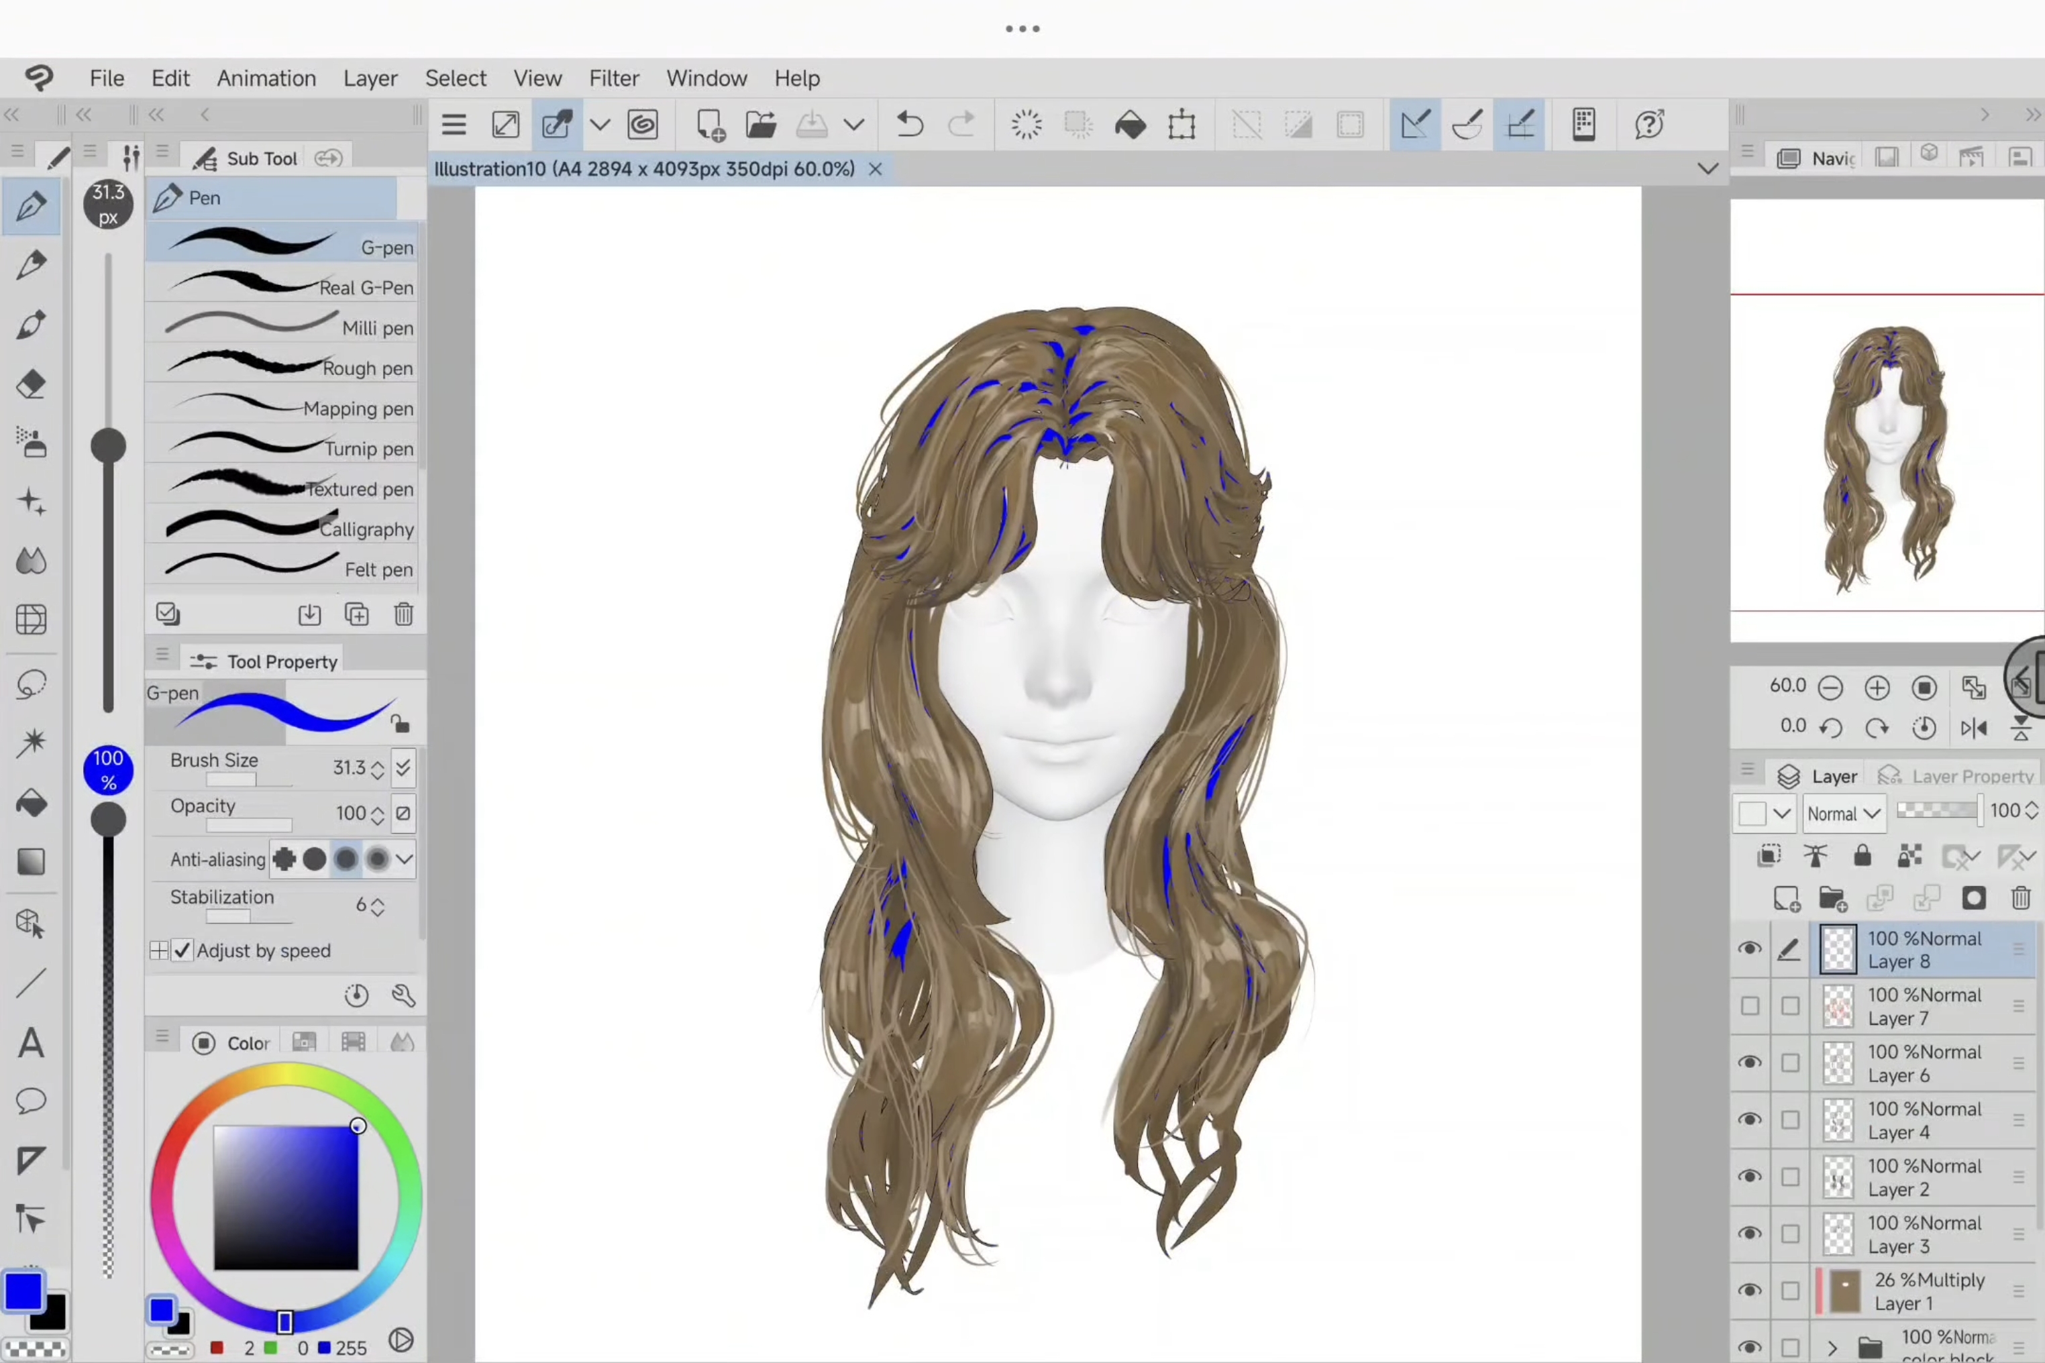Click the Zoom In icon in the Navigator
Image resolution: width=2045 pixels, height=1363 pixels.
click(x=1877, y=688)
